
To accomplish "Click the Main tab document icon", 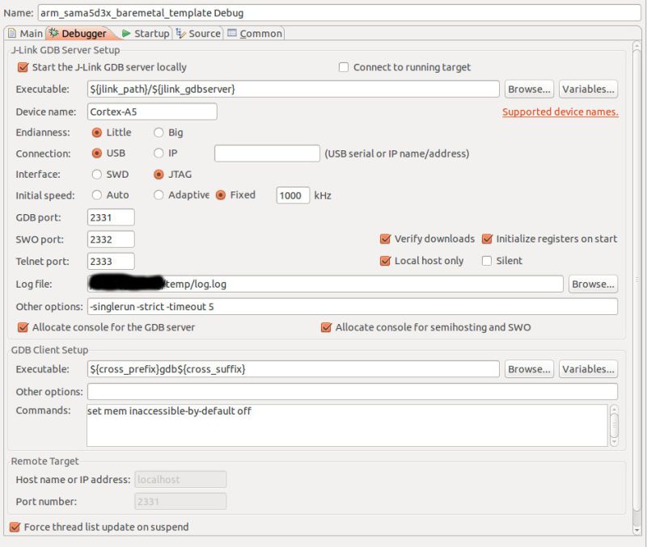I will (x=12, y=33).
